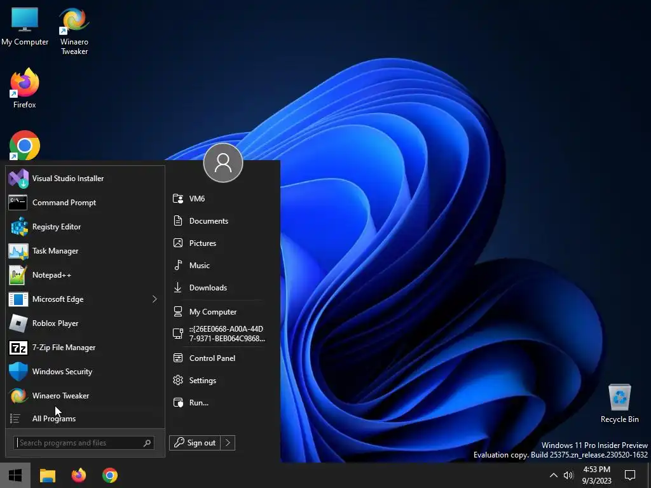Show All Programs list
This screenshot has height=488, width=651.
85,418
